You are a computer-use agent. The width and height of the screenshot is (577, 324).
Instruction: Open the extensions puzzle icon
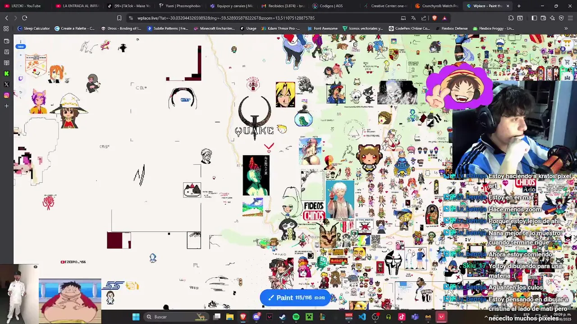(x=511, y=18)
